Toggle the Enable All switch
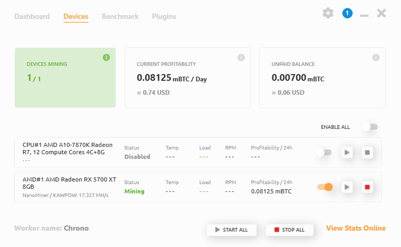This screenshot has width=401, height=247. point(370,127)
